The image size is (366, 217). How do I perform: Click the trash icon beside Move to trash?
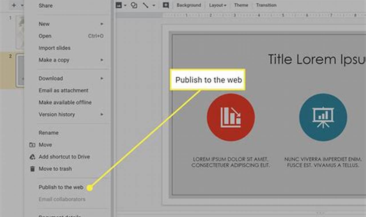[32, 169]
